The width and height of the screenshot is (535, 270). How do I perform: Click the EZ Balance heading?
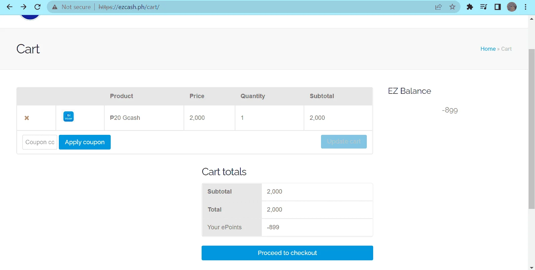click(410, 91)
